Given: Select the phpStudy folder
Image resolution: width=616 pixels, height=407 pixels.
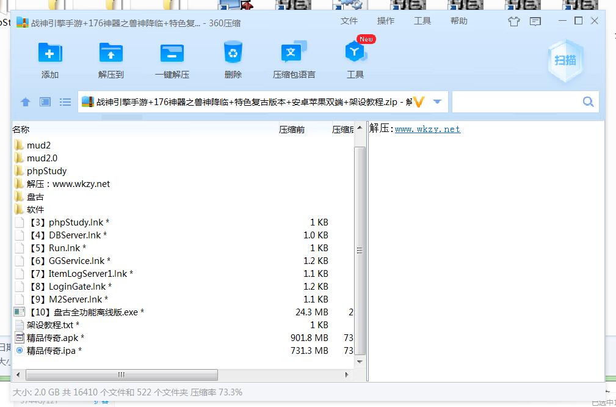Looking at the screenshot, I should point(46,171).
